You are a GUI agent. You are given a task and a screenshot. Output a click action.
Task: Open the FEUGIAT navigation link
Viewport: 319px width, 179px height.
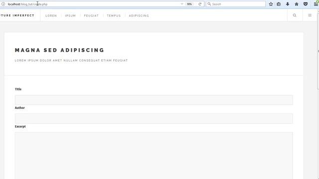coord(91,15)
